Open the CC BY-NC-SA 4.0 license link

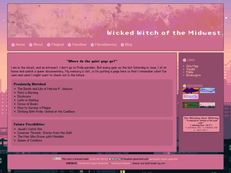click(x=98, y=159)
